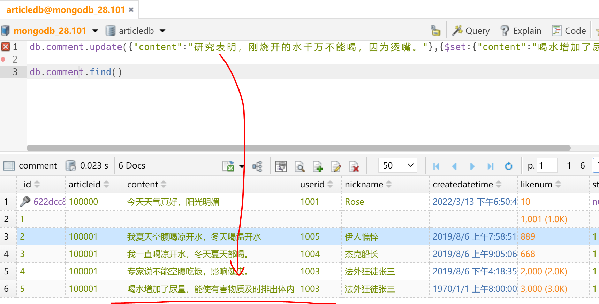Select nickname cell 杰克船长

(x=386, y=254)
